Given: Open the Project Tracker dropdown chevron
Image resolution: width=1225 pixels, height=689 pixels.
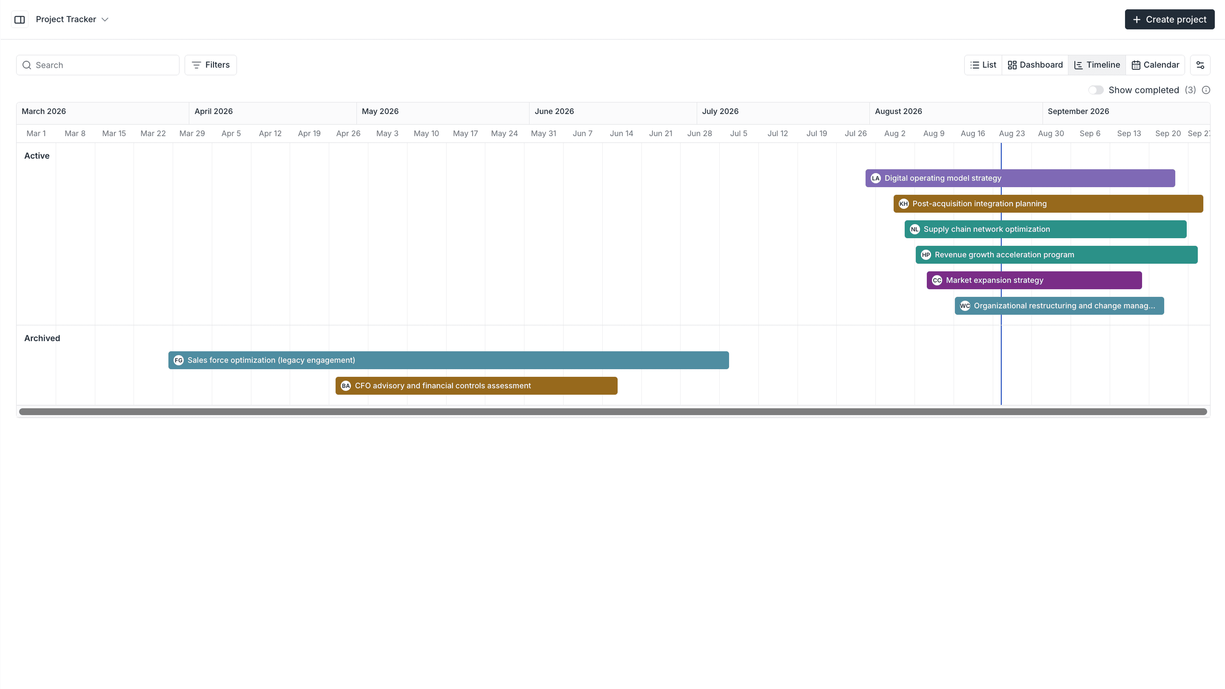Looking at the screenshot, I should point(105,20).
